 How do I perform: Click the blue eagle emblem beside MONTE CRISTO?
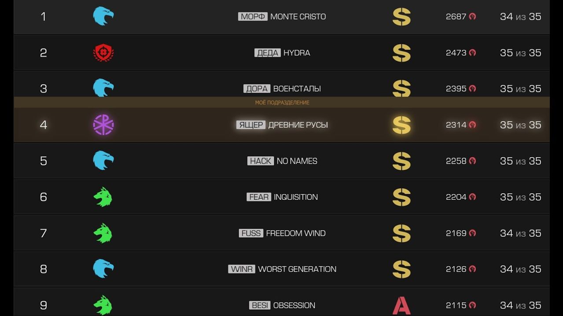103,16
